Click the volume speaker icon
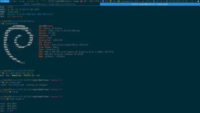Viewport: 200px width, 113px height. click(161, 1)
